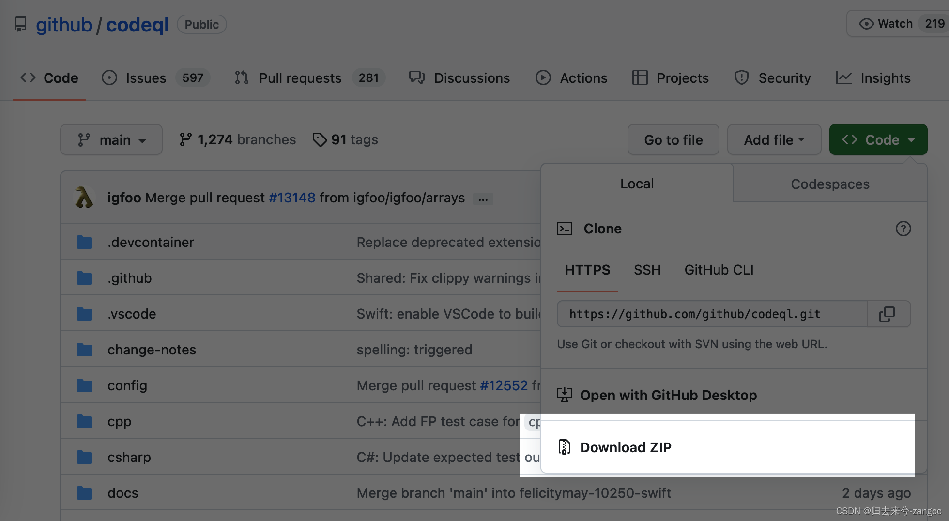The height and width of the screenshot is (521, 949).
Task: Open the Pull requests tab
Action: (310, 78)
